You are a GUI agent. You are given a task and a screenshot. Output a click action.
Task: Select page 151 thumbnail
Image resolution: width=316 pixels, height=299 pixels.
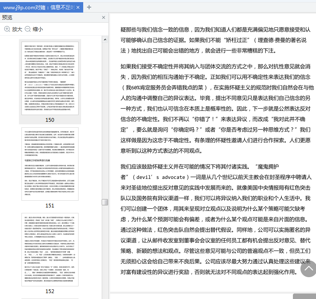(50, 164)
